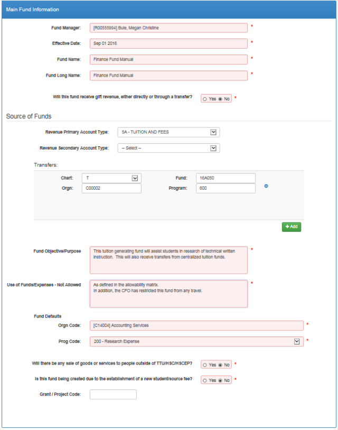Click the Fund Defaults label
This screenshot has width=338, height=430.
pyautogui.click(x=48, y=316)
